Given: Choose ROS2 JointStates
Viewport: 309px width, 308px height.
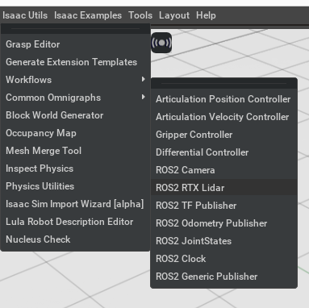Looking at the screenshot, I should (x=223, y=241).
